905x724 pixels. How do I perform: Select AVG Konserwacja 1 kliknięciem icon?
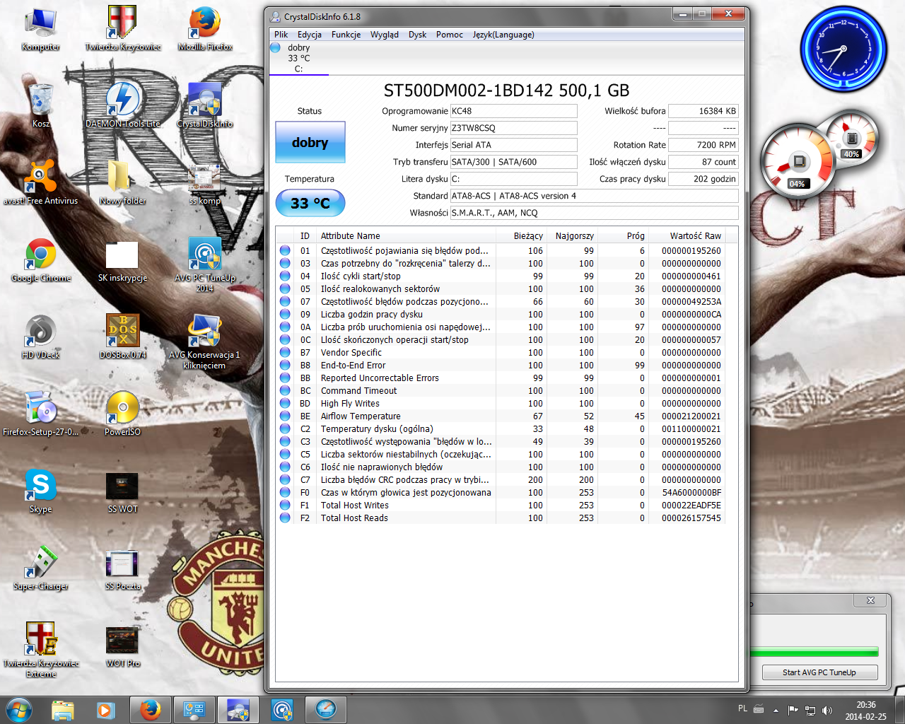coord(205,342)
